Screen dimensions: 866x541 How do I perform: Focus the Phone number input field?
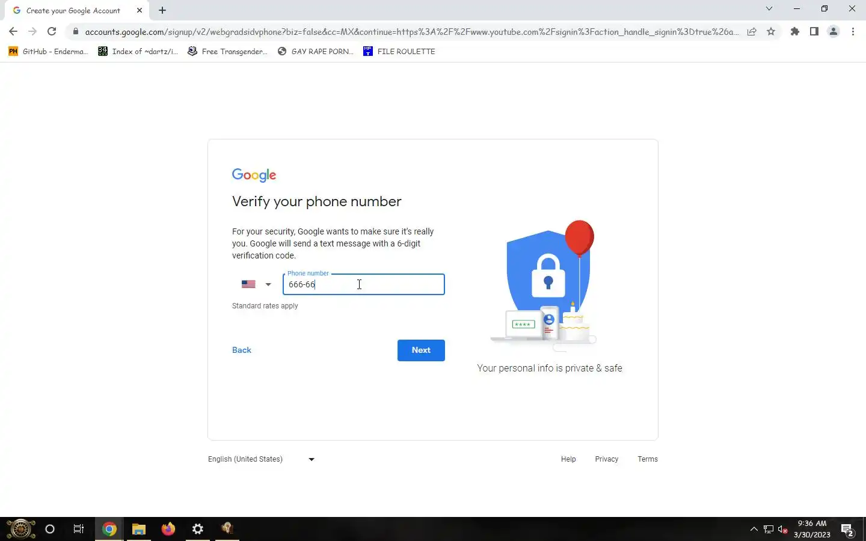coord(364,284)
